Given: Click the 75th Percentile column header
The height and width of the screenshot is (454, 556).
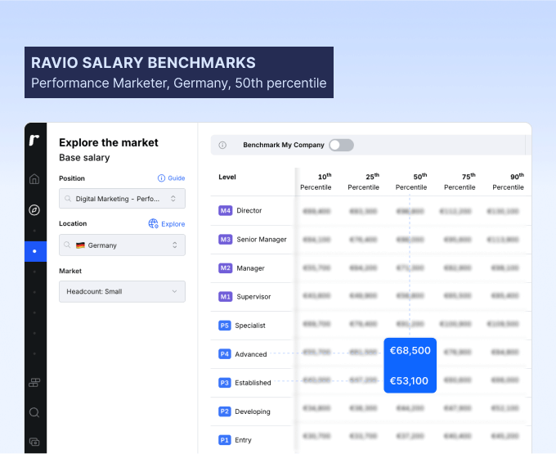Looking at the screenshot, I should point(460,182).
